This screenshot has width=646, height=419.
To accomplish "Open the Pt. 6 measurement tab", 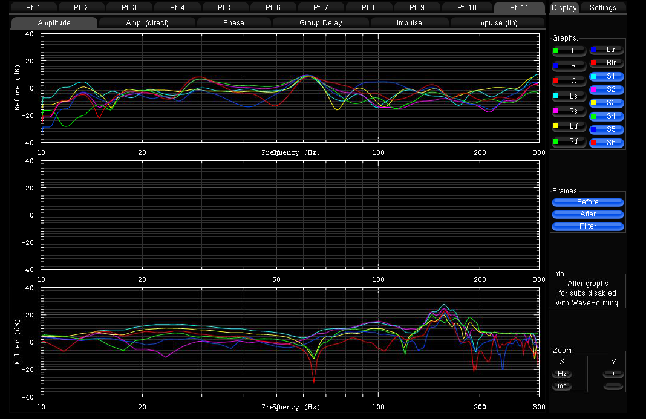I will click(x=274, y=8).
